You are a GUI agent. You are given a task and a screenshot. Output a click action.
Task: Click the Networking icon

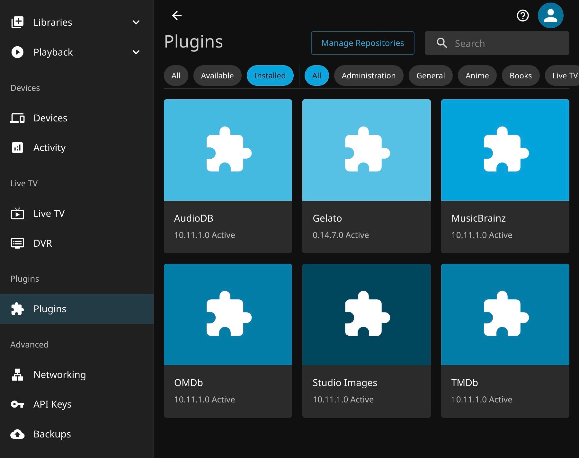tap(17, 374)
